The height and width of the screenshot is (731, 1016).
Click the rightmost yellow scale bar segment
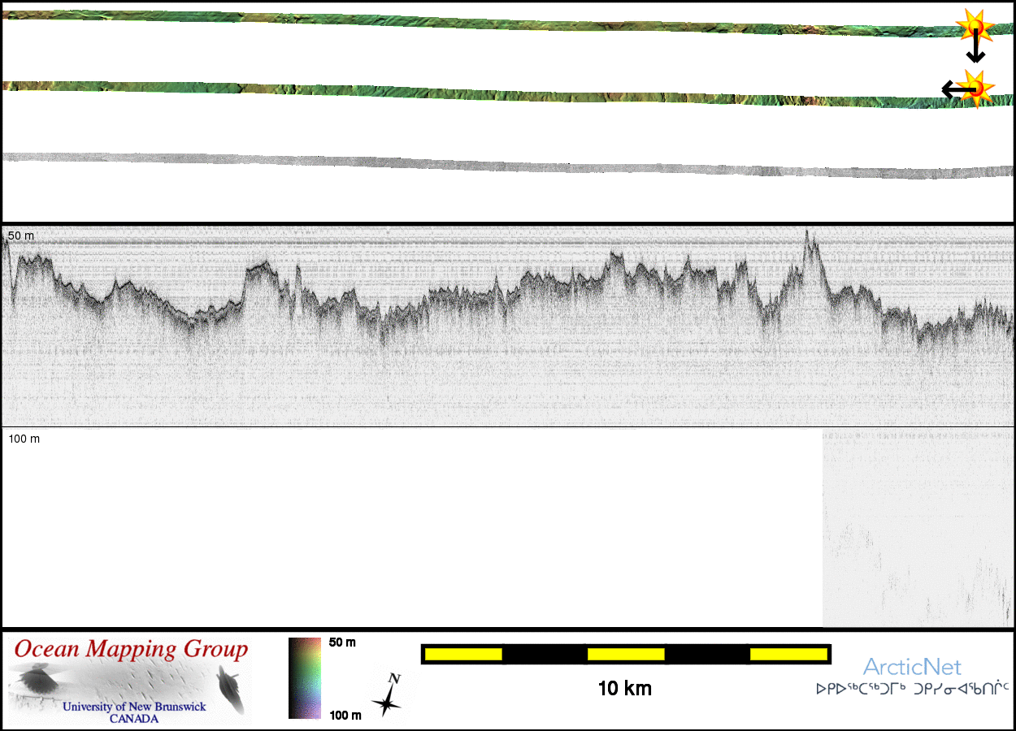(x=788, y=654)
